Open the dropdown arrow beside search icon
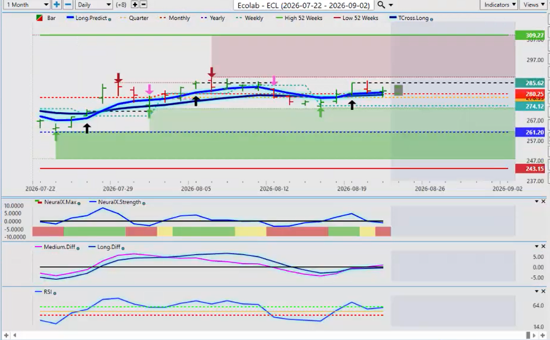Screen dimensions: 550x340 [391, 5]
